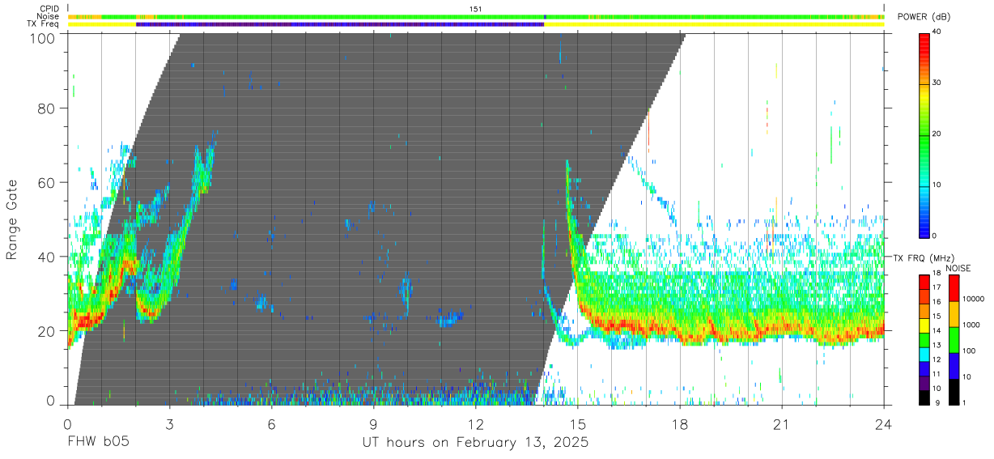Click the 10 label on POWER colorbar
Viewport: 994px width, 459px height.
[937, 185]
